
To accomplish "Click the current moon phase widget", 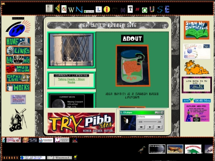I will point(67,101).
